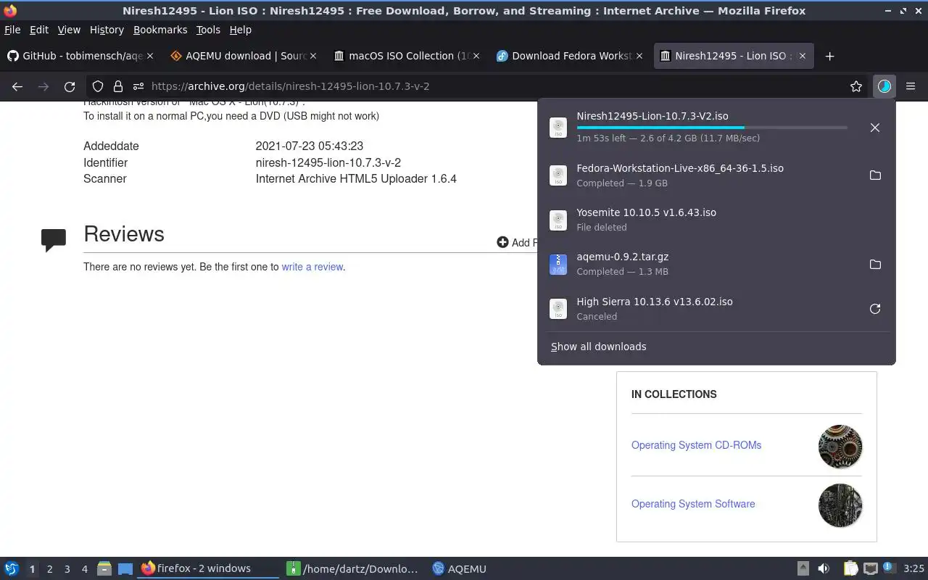Open the Firefox hamburger application menu
This screenshot has height=580, width=928.
point(911,86)
